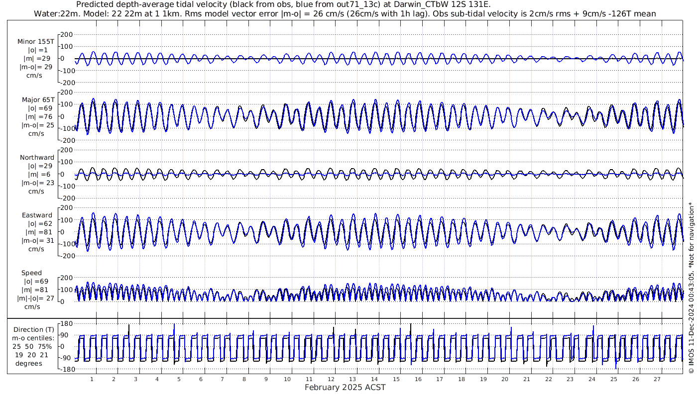
Task: Click "|o| =69" under the Speed label
Action: pyautogui.click(x=38, y=282)
